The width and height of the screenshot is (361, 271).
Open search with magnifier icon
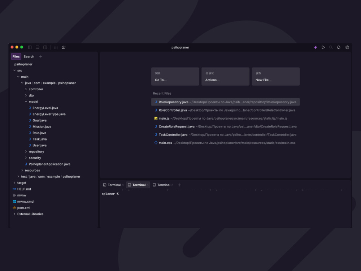331,47
